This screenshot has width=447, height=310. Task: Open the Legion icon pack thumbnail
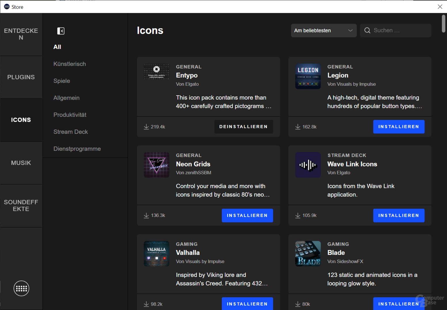point(308,76)
